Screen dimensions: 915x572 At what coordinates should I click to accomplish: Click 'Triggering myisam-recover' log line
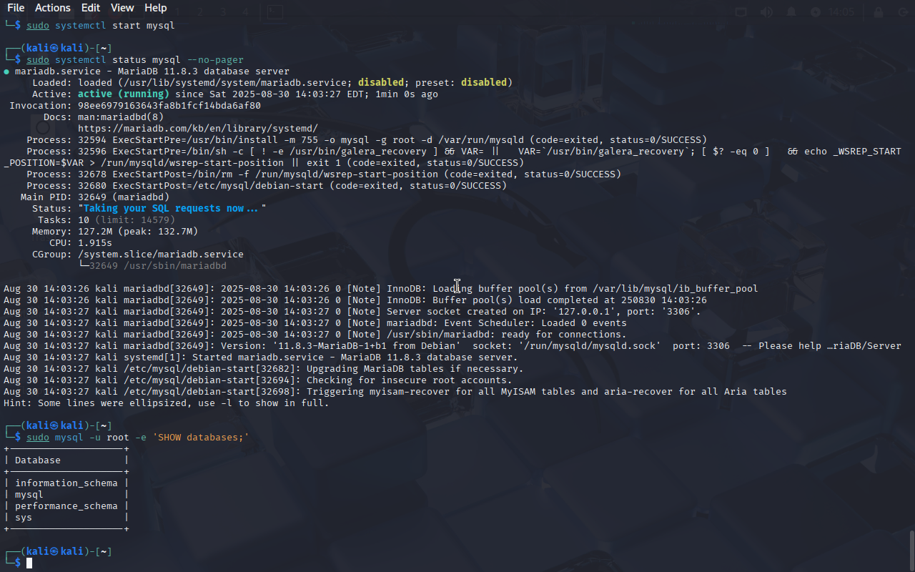point(395,392)
